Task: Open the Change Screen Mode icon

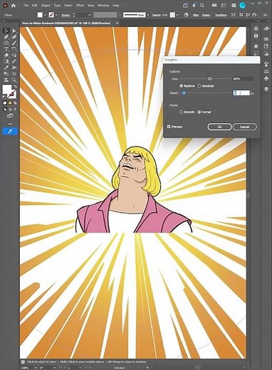Action: click(10, 116)
